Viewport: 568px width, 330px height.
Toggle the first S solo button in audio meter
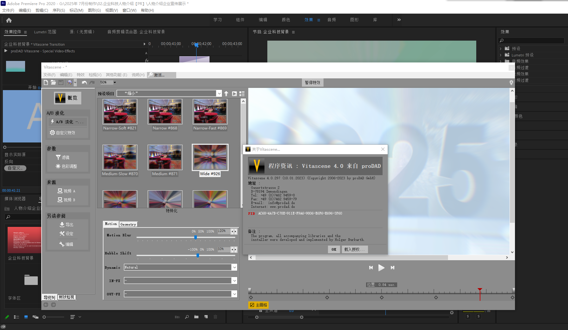coord(468,316)
